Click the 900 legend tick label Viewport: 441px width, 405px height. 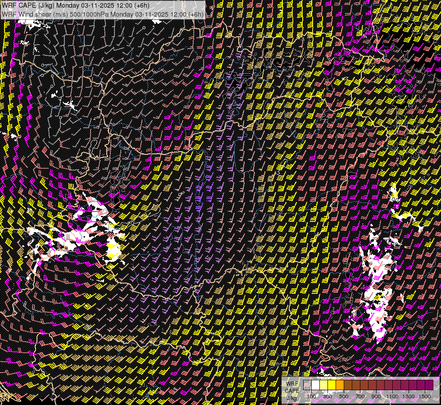[376, 396]
